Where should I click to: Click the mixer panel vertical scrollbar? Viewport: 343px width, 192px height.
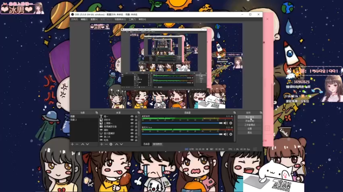[x=235, y=128]
